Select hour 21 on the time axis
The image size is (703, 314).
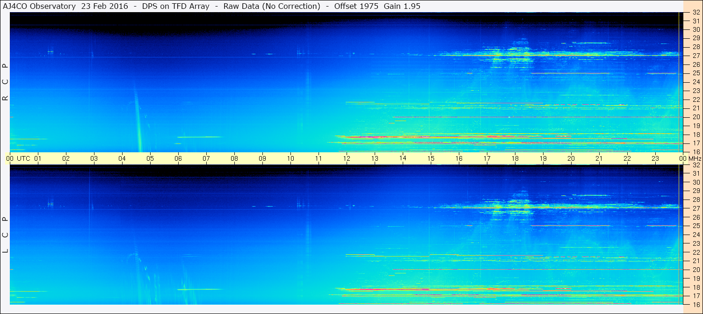(x=599, y=158)
